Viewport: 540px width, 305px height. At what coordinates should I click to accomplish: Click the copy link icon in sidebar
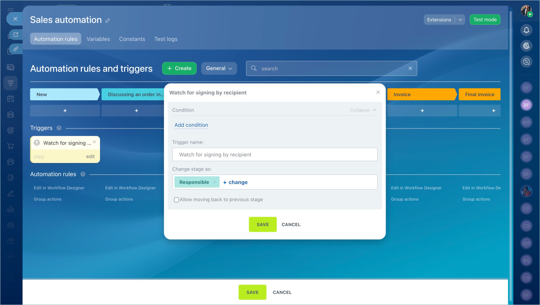click(16, 49)
